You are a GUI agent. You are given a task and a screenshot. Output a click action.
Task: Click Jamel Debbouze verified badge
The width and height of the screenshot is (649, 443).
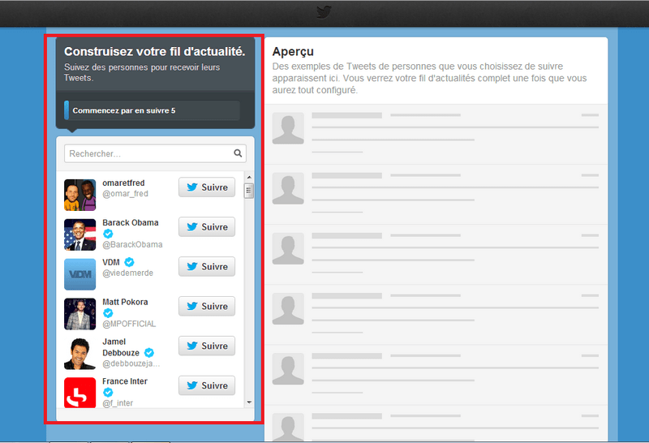(149, 353)
